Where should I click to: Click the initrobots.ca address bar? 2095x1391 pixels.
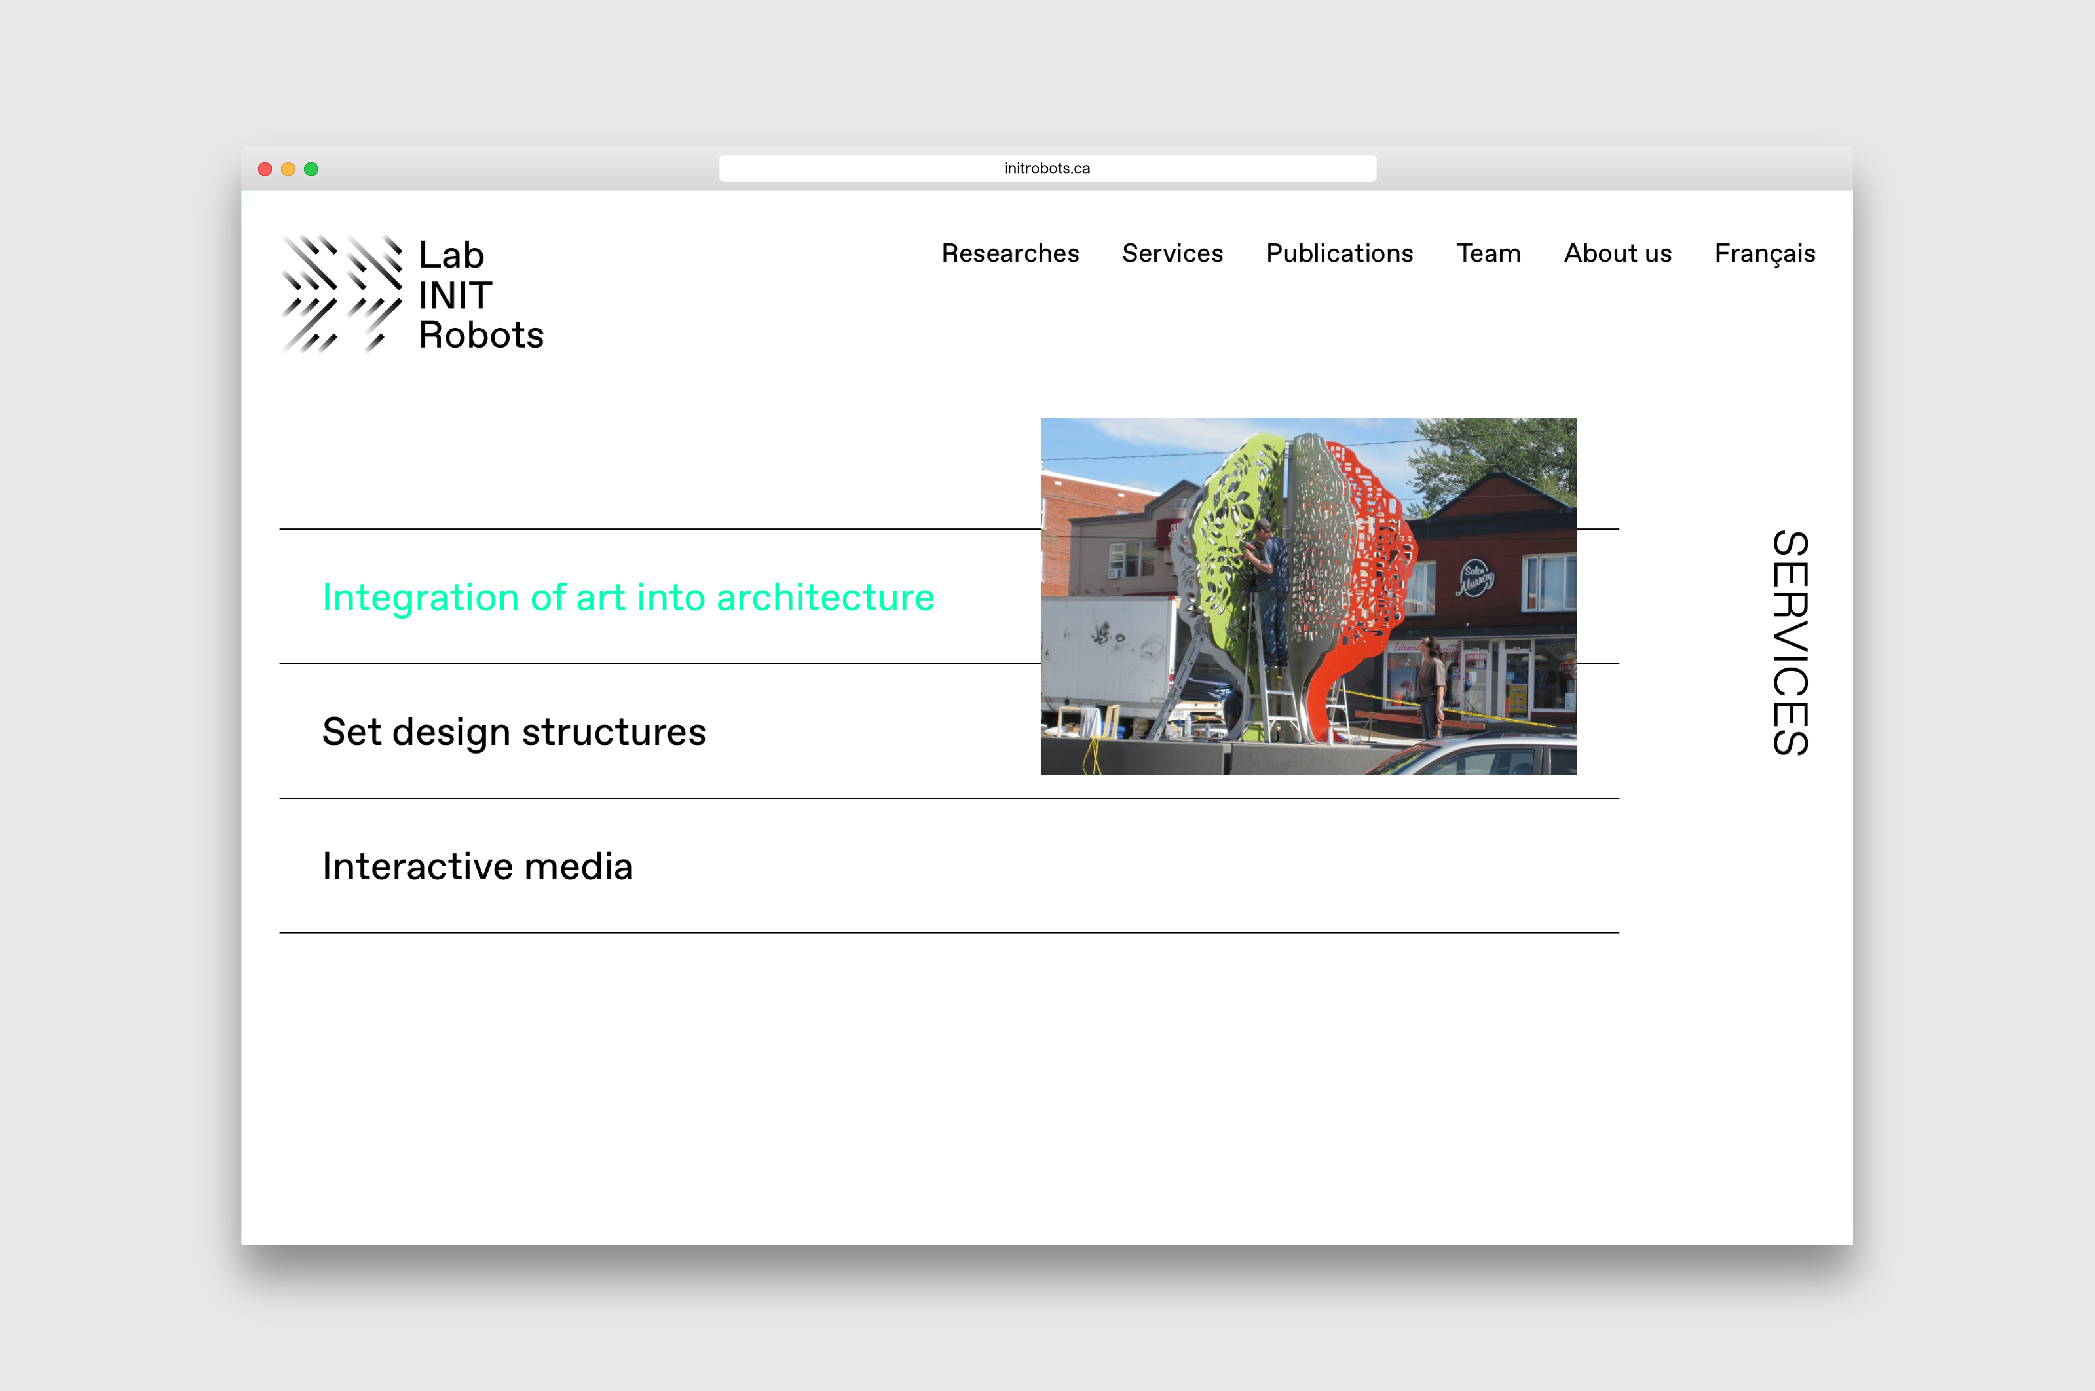(1048, 168)
